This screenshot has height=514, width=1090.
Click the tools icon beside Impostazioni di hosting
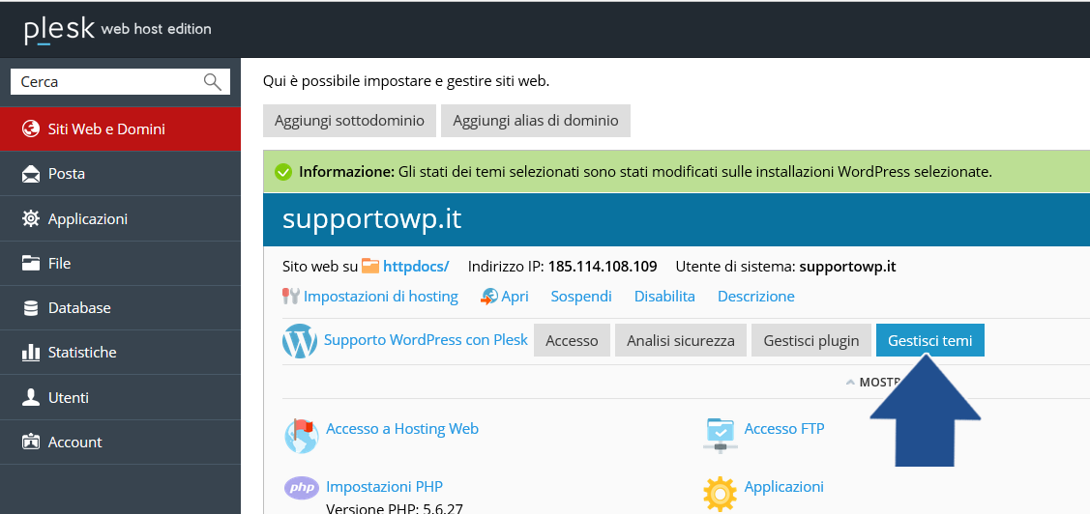click(x=290, y=297)
